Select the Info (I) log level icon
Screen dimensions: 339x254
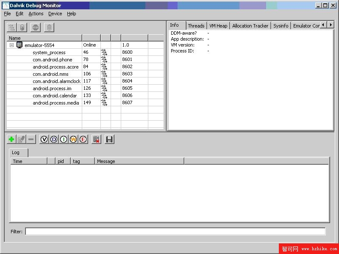pyautogui.click(x=64, y=139)
